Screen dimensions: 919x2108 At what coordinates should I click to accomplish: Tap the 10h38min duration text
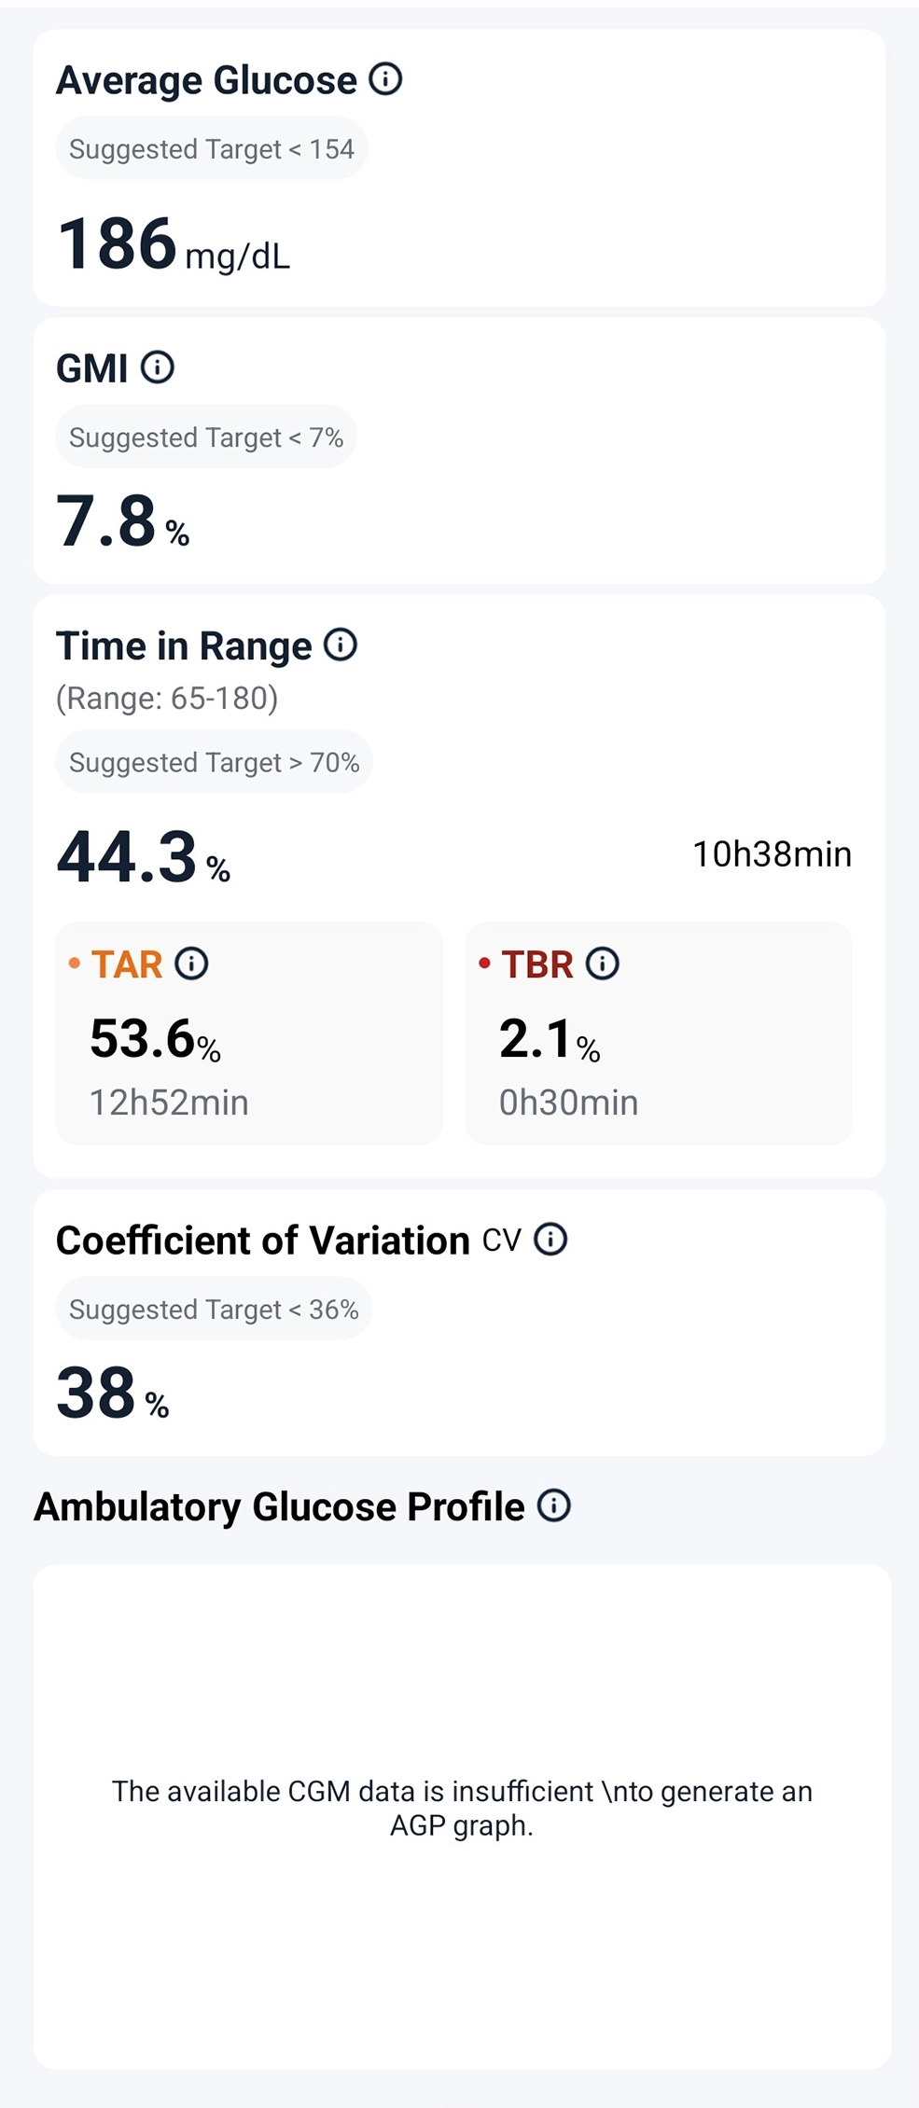pyautogui.click(x=772, y=854)
